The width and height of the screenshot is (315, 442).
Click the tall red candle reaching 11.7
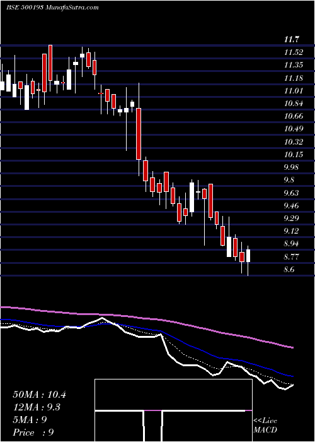(x=50, y=63)
